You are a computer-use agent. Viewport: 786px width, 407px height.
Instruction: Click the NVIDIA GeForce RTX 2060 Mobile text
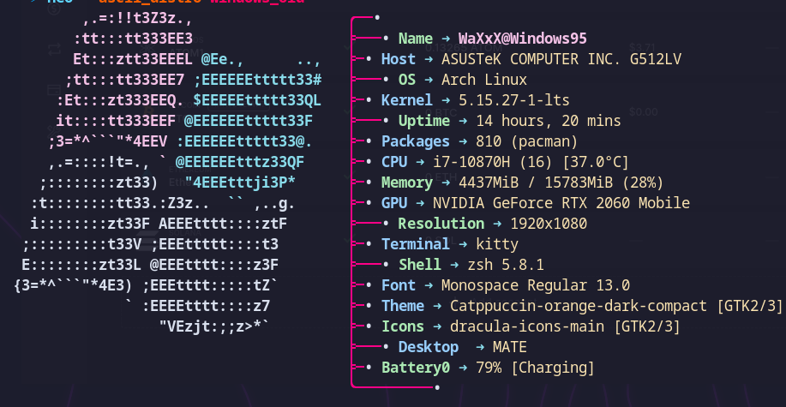click(x=561, y=204)
